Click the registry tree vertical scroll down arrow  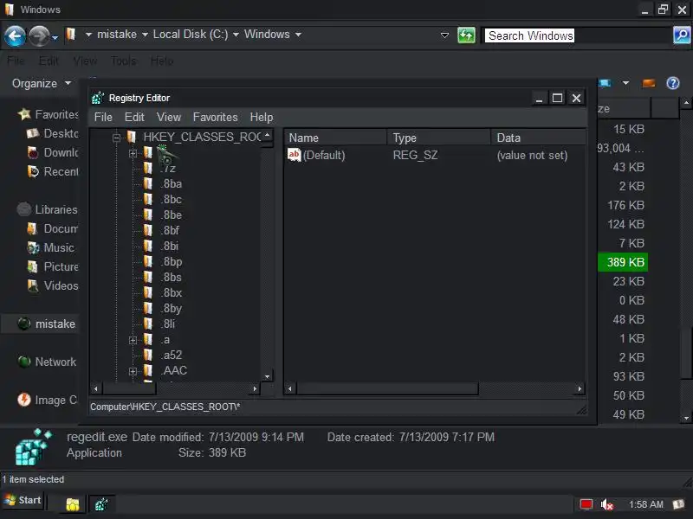pyautogui.click(x=267, y=376)
